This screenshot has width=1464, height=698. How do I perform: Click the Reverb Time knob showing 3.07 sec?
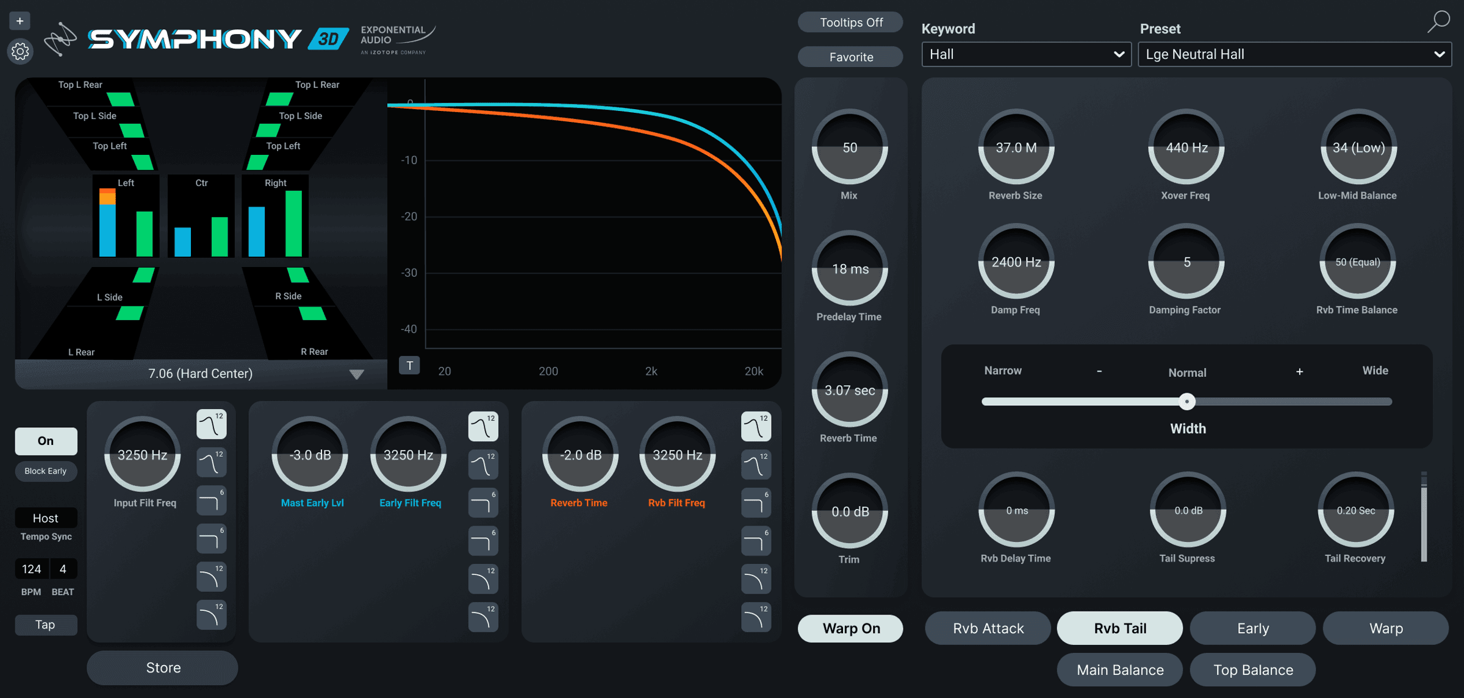850,390
